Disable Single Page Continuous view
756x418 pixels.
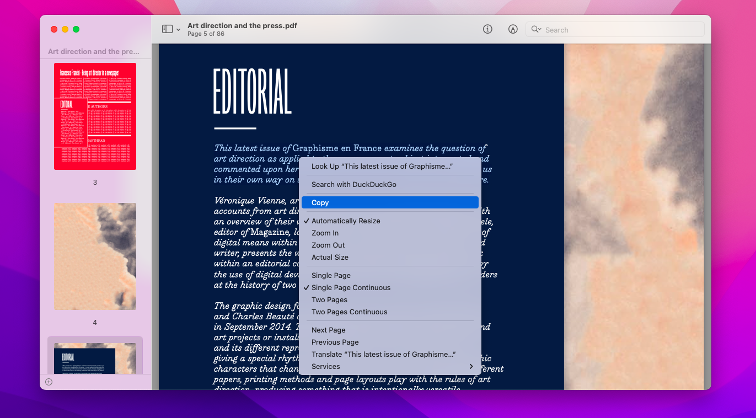tap(351, 287)
